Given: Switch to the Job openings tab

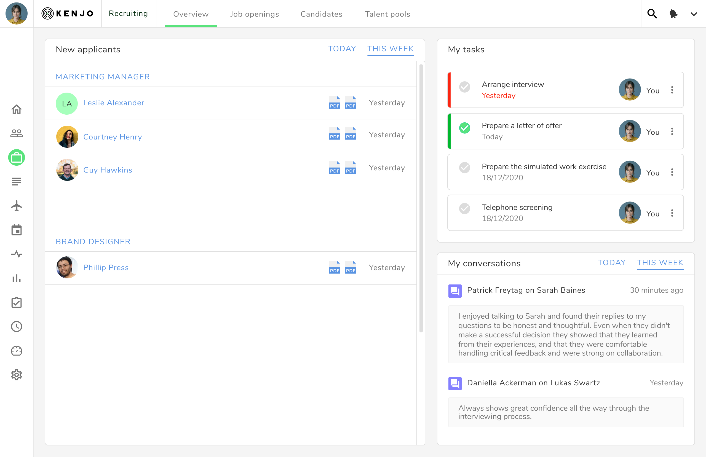Looking at the screenshot, I should point(254,14).
